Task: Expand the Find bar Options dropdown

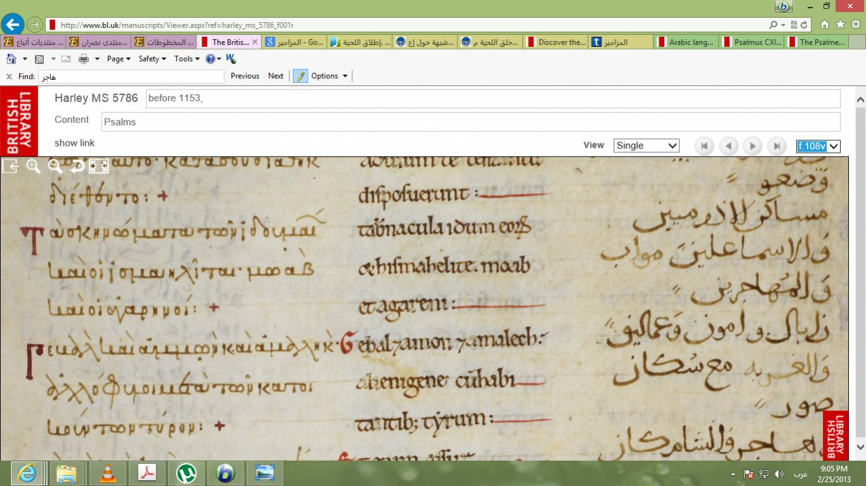Action: point(329,76)
